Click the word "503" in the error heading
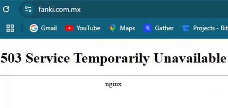The image size is (228, 108). [11, 58]
